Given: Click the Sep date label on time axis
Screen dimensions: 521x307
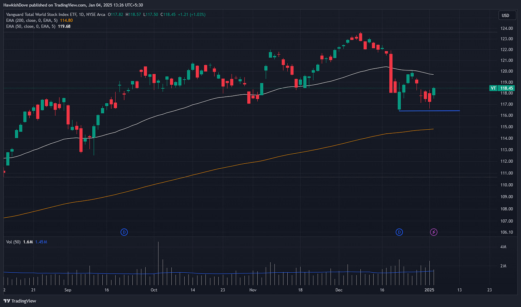Looking at the screenshot, I should [67, 290].
